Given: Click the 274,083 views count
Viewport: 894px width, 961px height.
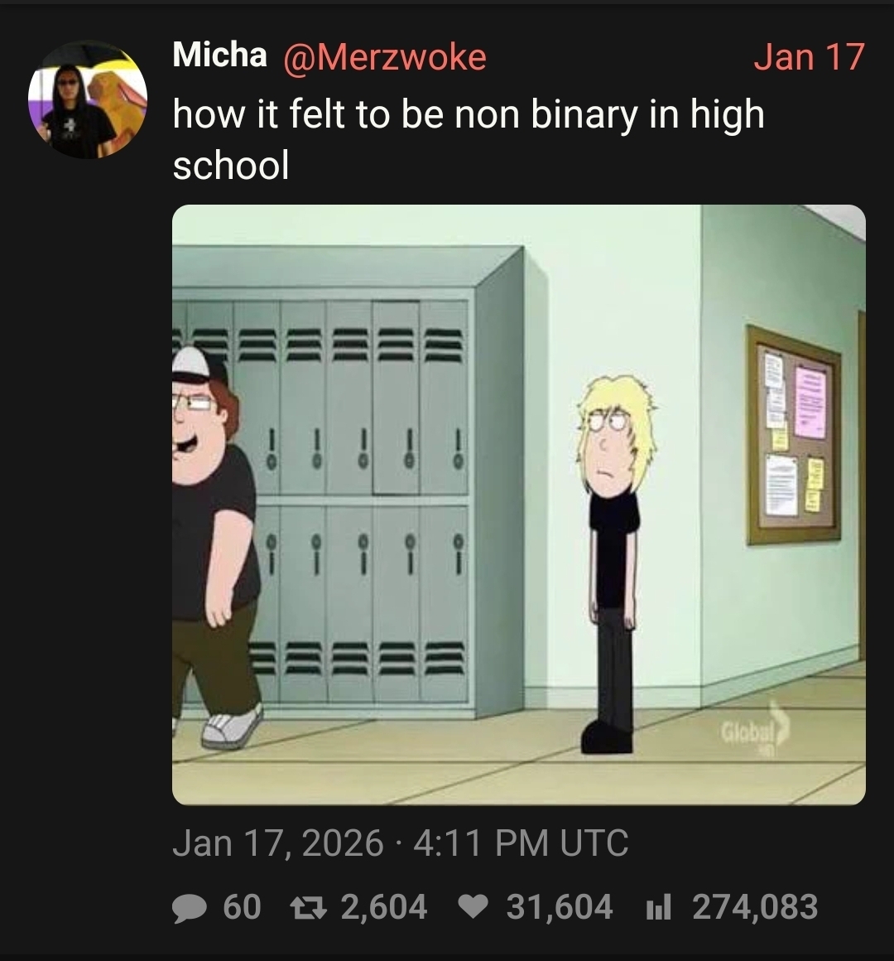Looking at the screenshot, I should pos(755,907).
